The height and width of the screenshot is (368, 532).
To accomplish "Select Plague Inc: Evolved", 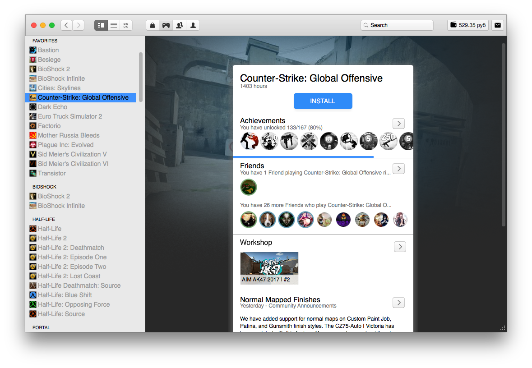I will [x=81, y=145].
